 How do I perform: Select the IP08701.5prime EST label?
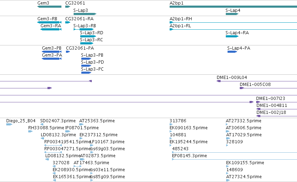point(82,128)
